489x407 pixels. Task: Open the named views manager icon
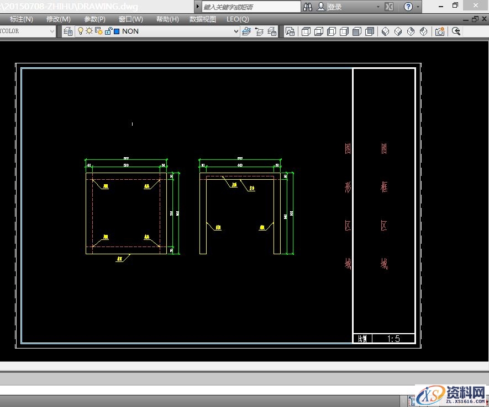point(290,31)
